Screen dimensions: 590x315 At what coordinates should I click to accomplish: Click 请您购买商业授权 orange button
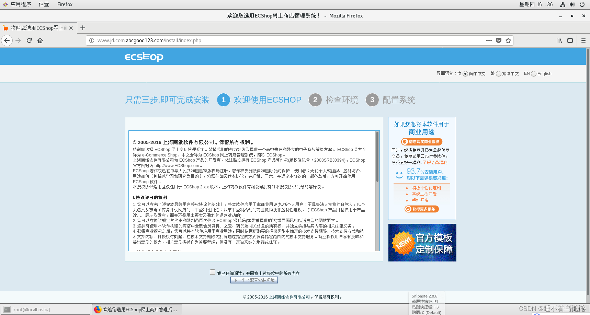[x=422, y=142]
